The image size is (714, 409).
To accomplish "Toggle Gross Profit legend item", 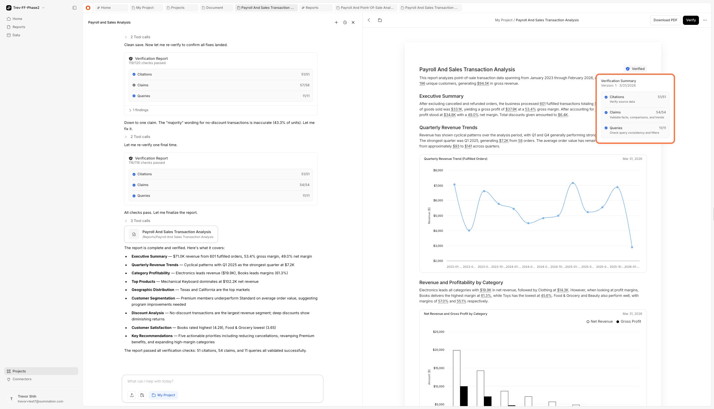I will (x=629, y=321).
